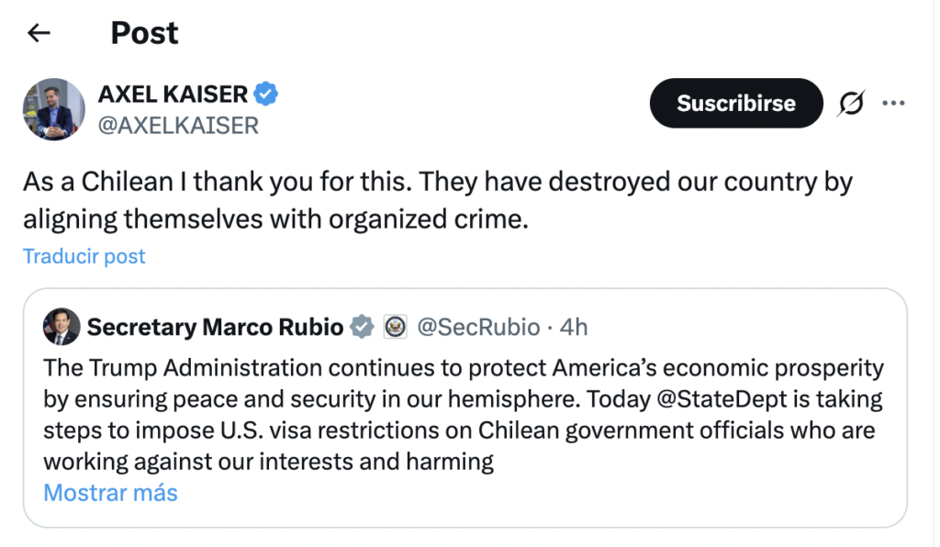Click the 4h timestamp on quoted post
The image size is (940, 547).
(574, 327)
